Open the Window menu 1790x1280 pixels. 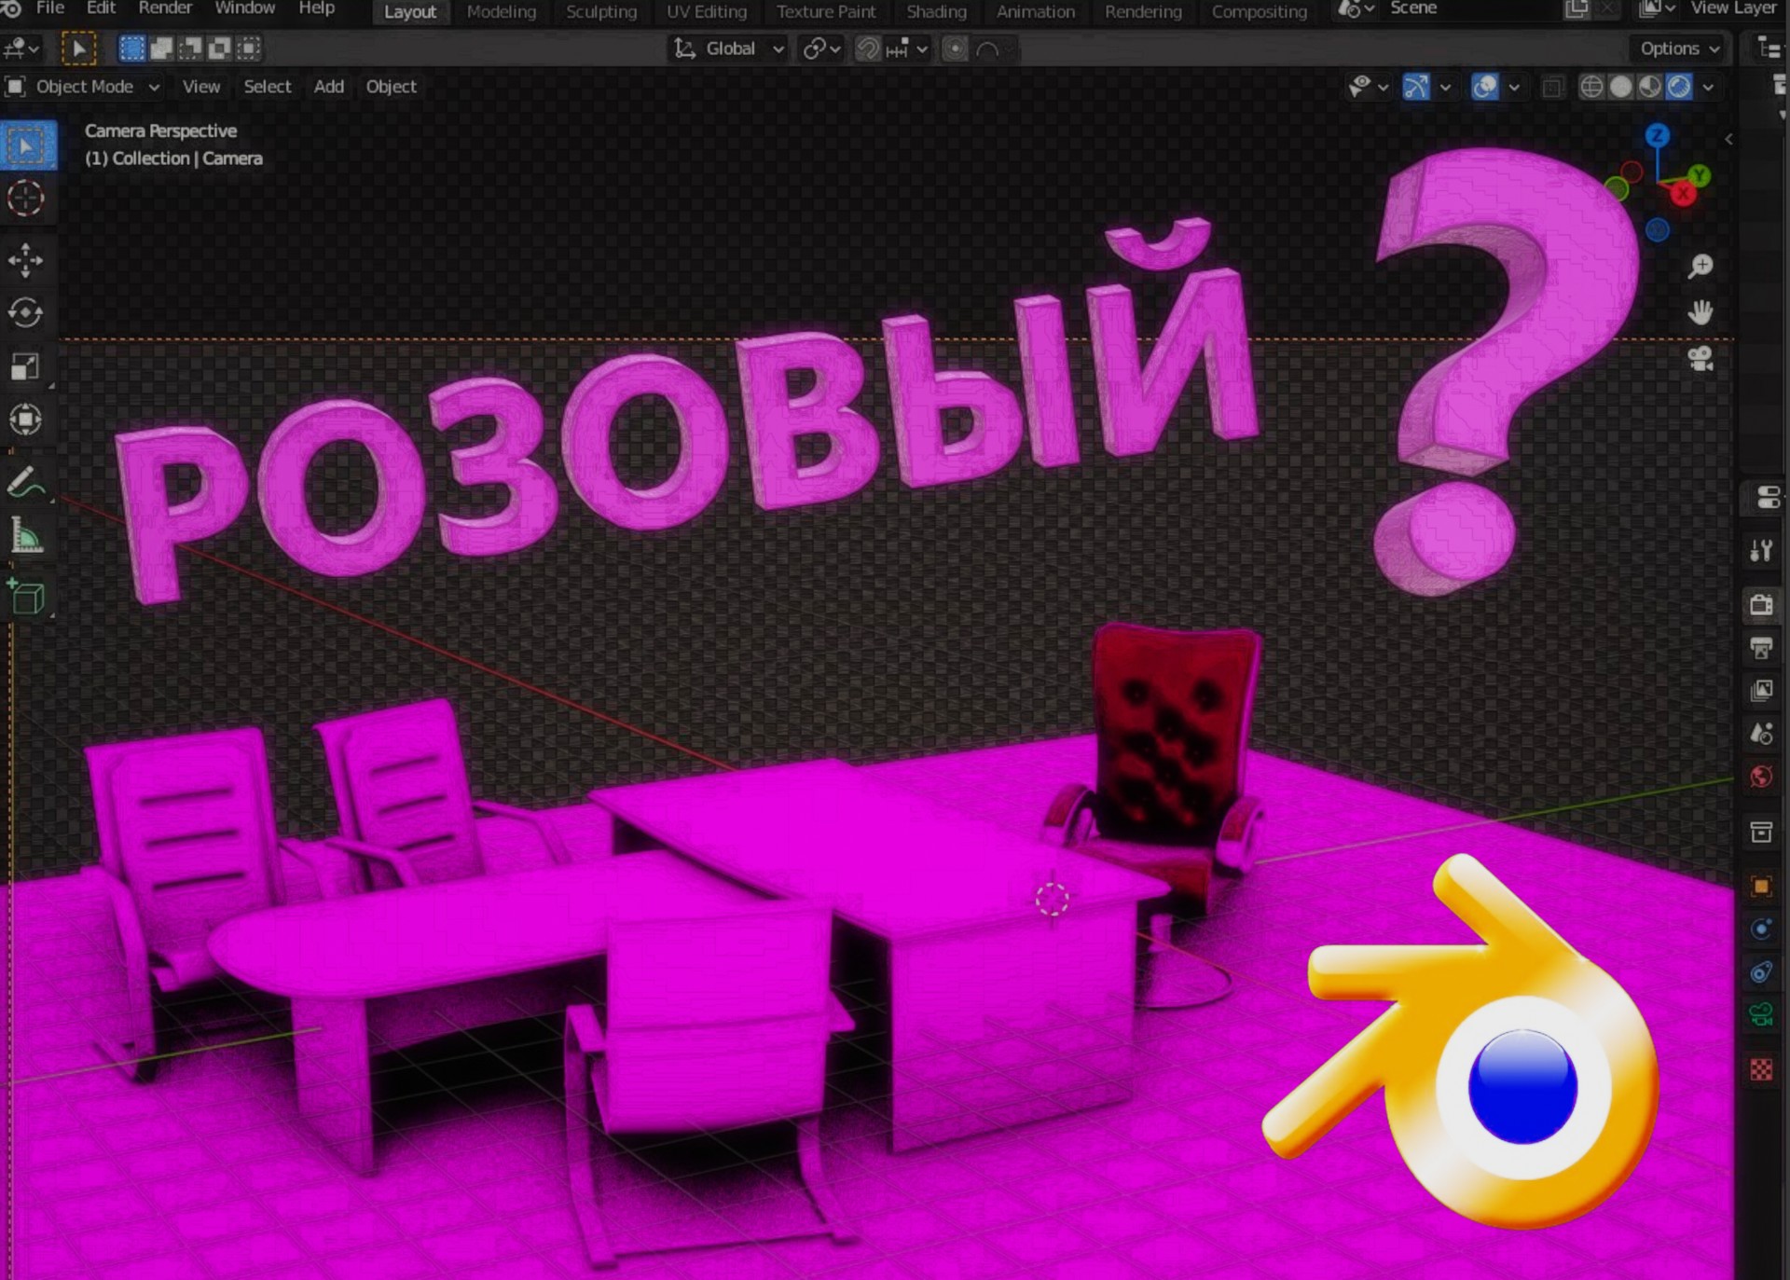[244, 8]
